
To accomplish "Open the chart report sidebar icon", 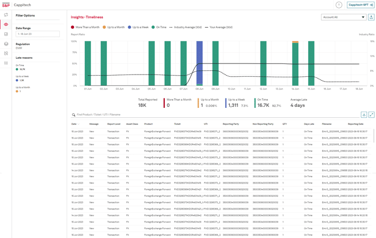I will point(6,34).
